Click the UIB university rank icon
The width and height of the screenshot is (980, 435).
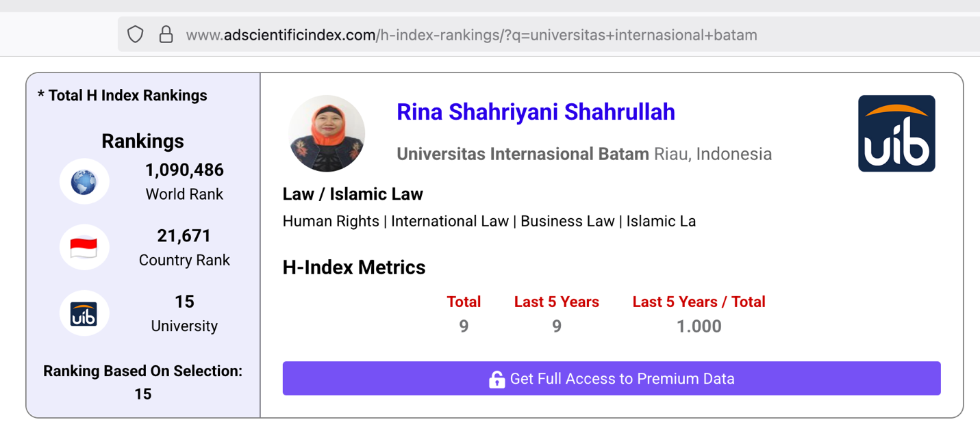click(x=84, y=313)
